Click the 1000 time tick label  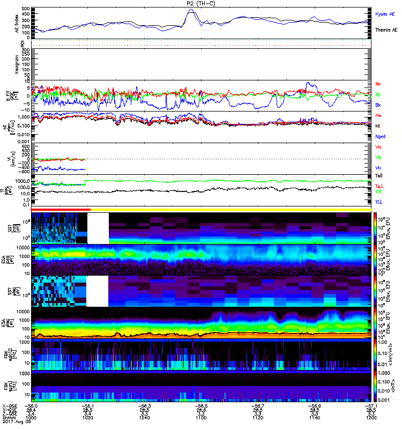[31, 418]
